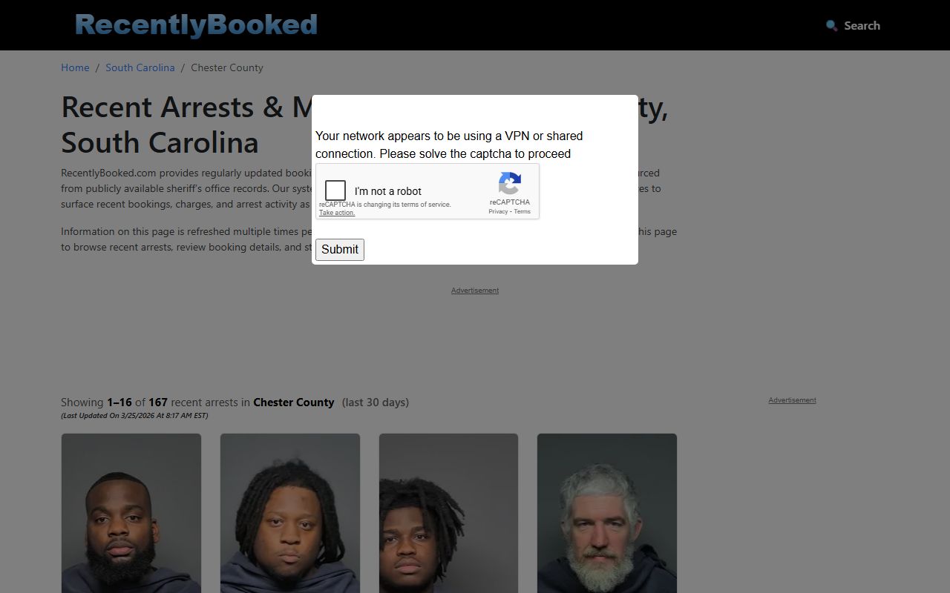950x593 pixels.
Task: Click the right-side Advertisement label
Action: click(x=792, y=400)
